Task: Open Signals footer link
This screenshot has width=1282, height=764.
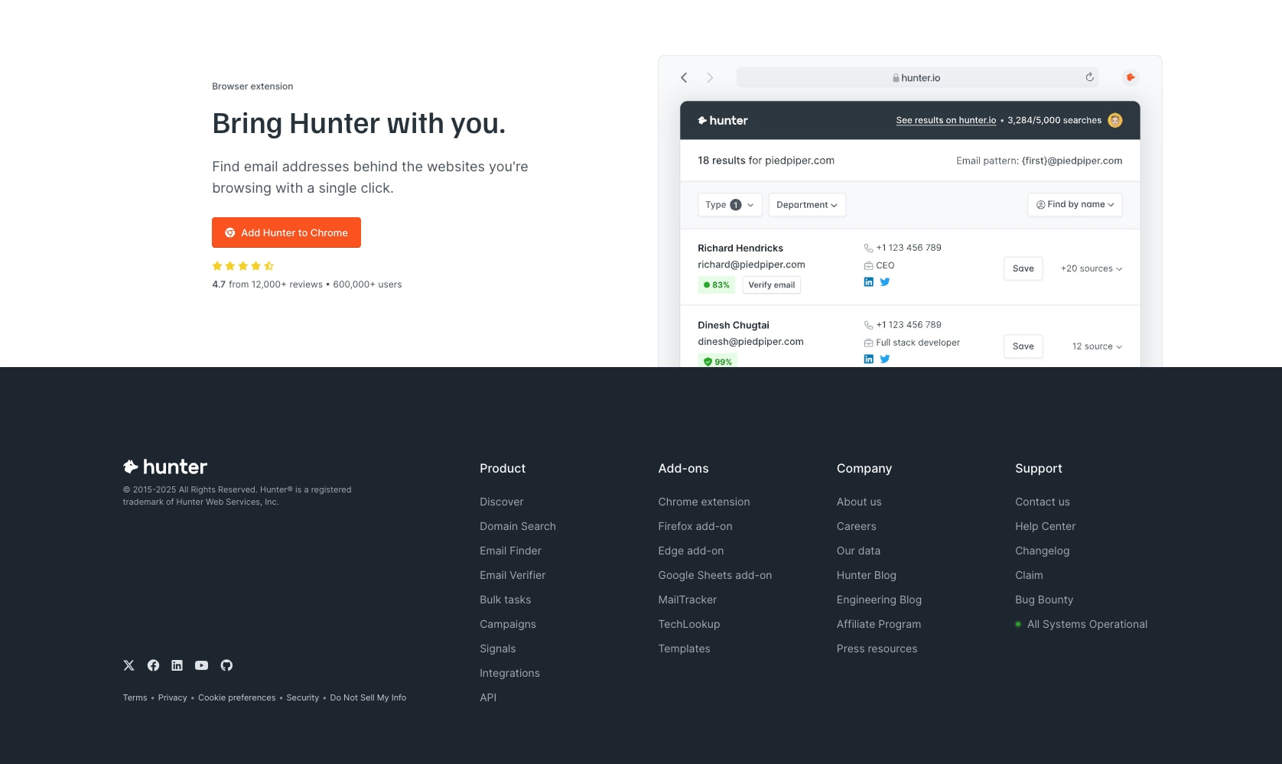Action: (498, 649)
